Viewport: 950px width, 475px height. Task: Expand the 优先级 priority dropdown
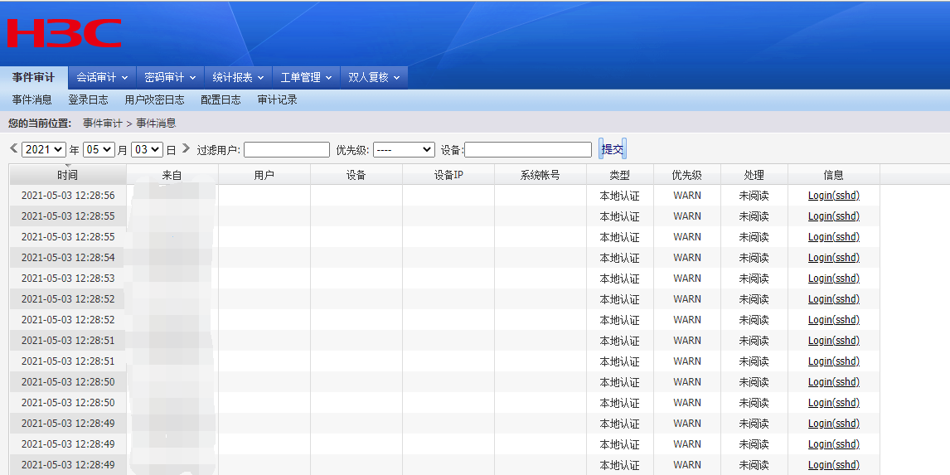pyautogui.click(x=403, y=150)
